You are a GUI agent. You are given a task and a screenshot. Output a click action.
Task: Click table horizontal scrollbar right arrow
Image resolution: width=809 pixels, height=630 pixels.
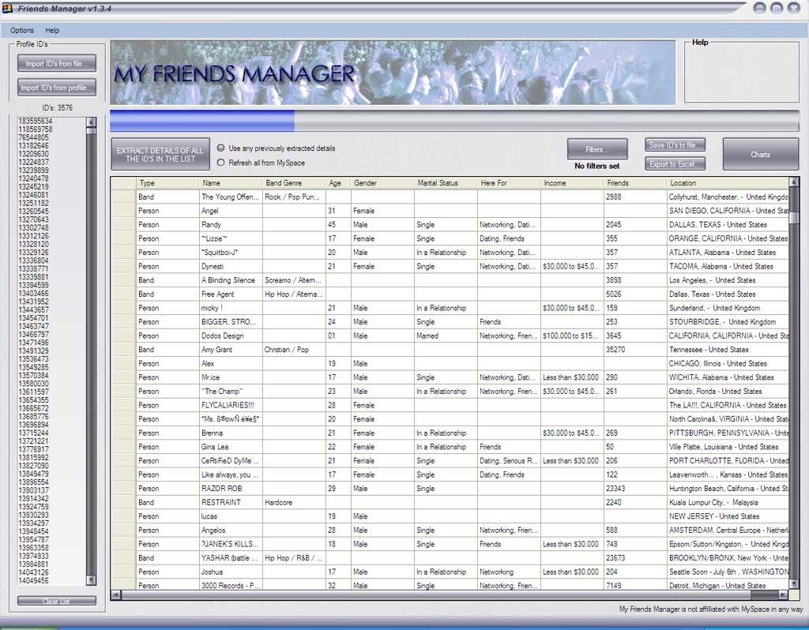click(x=783, y=595)
